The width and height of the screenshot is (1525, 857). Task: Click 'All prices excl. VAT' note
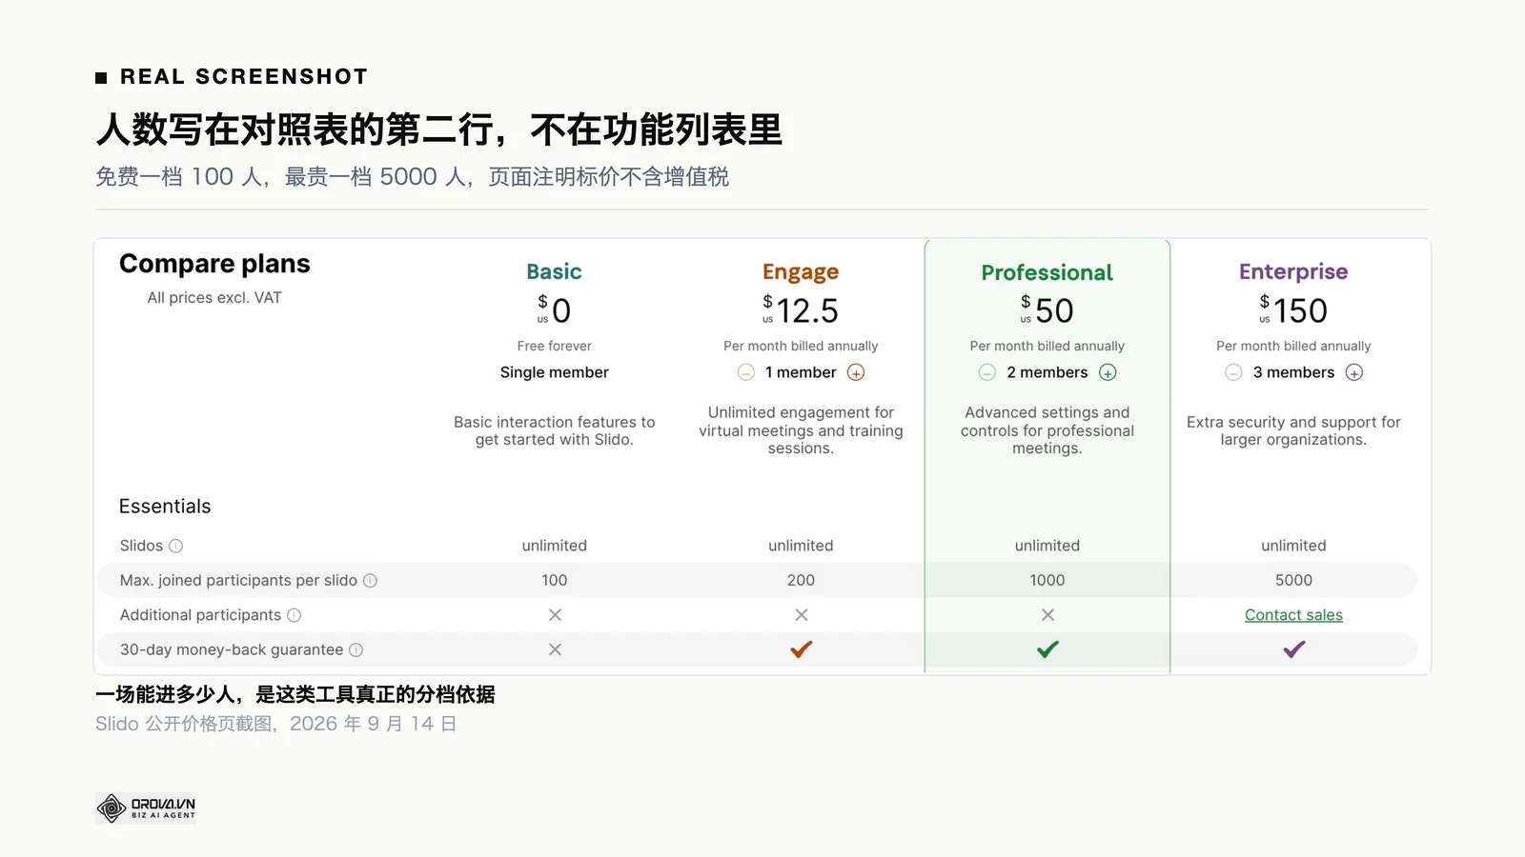click(x=214, y=298)
